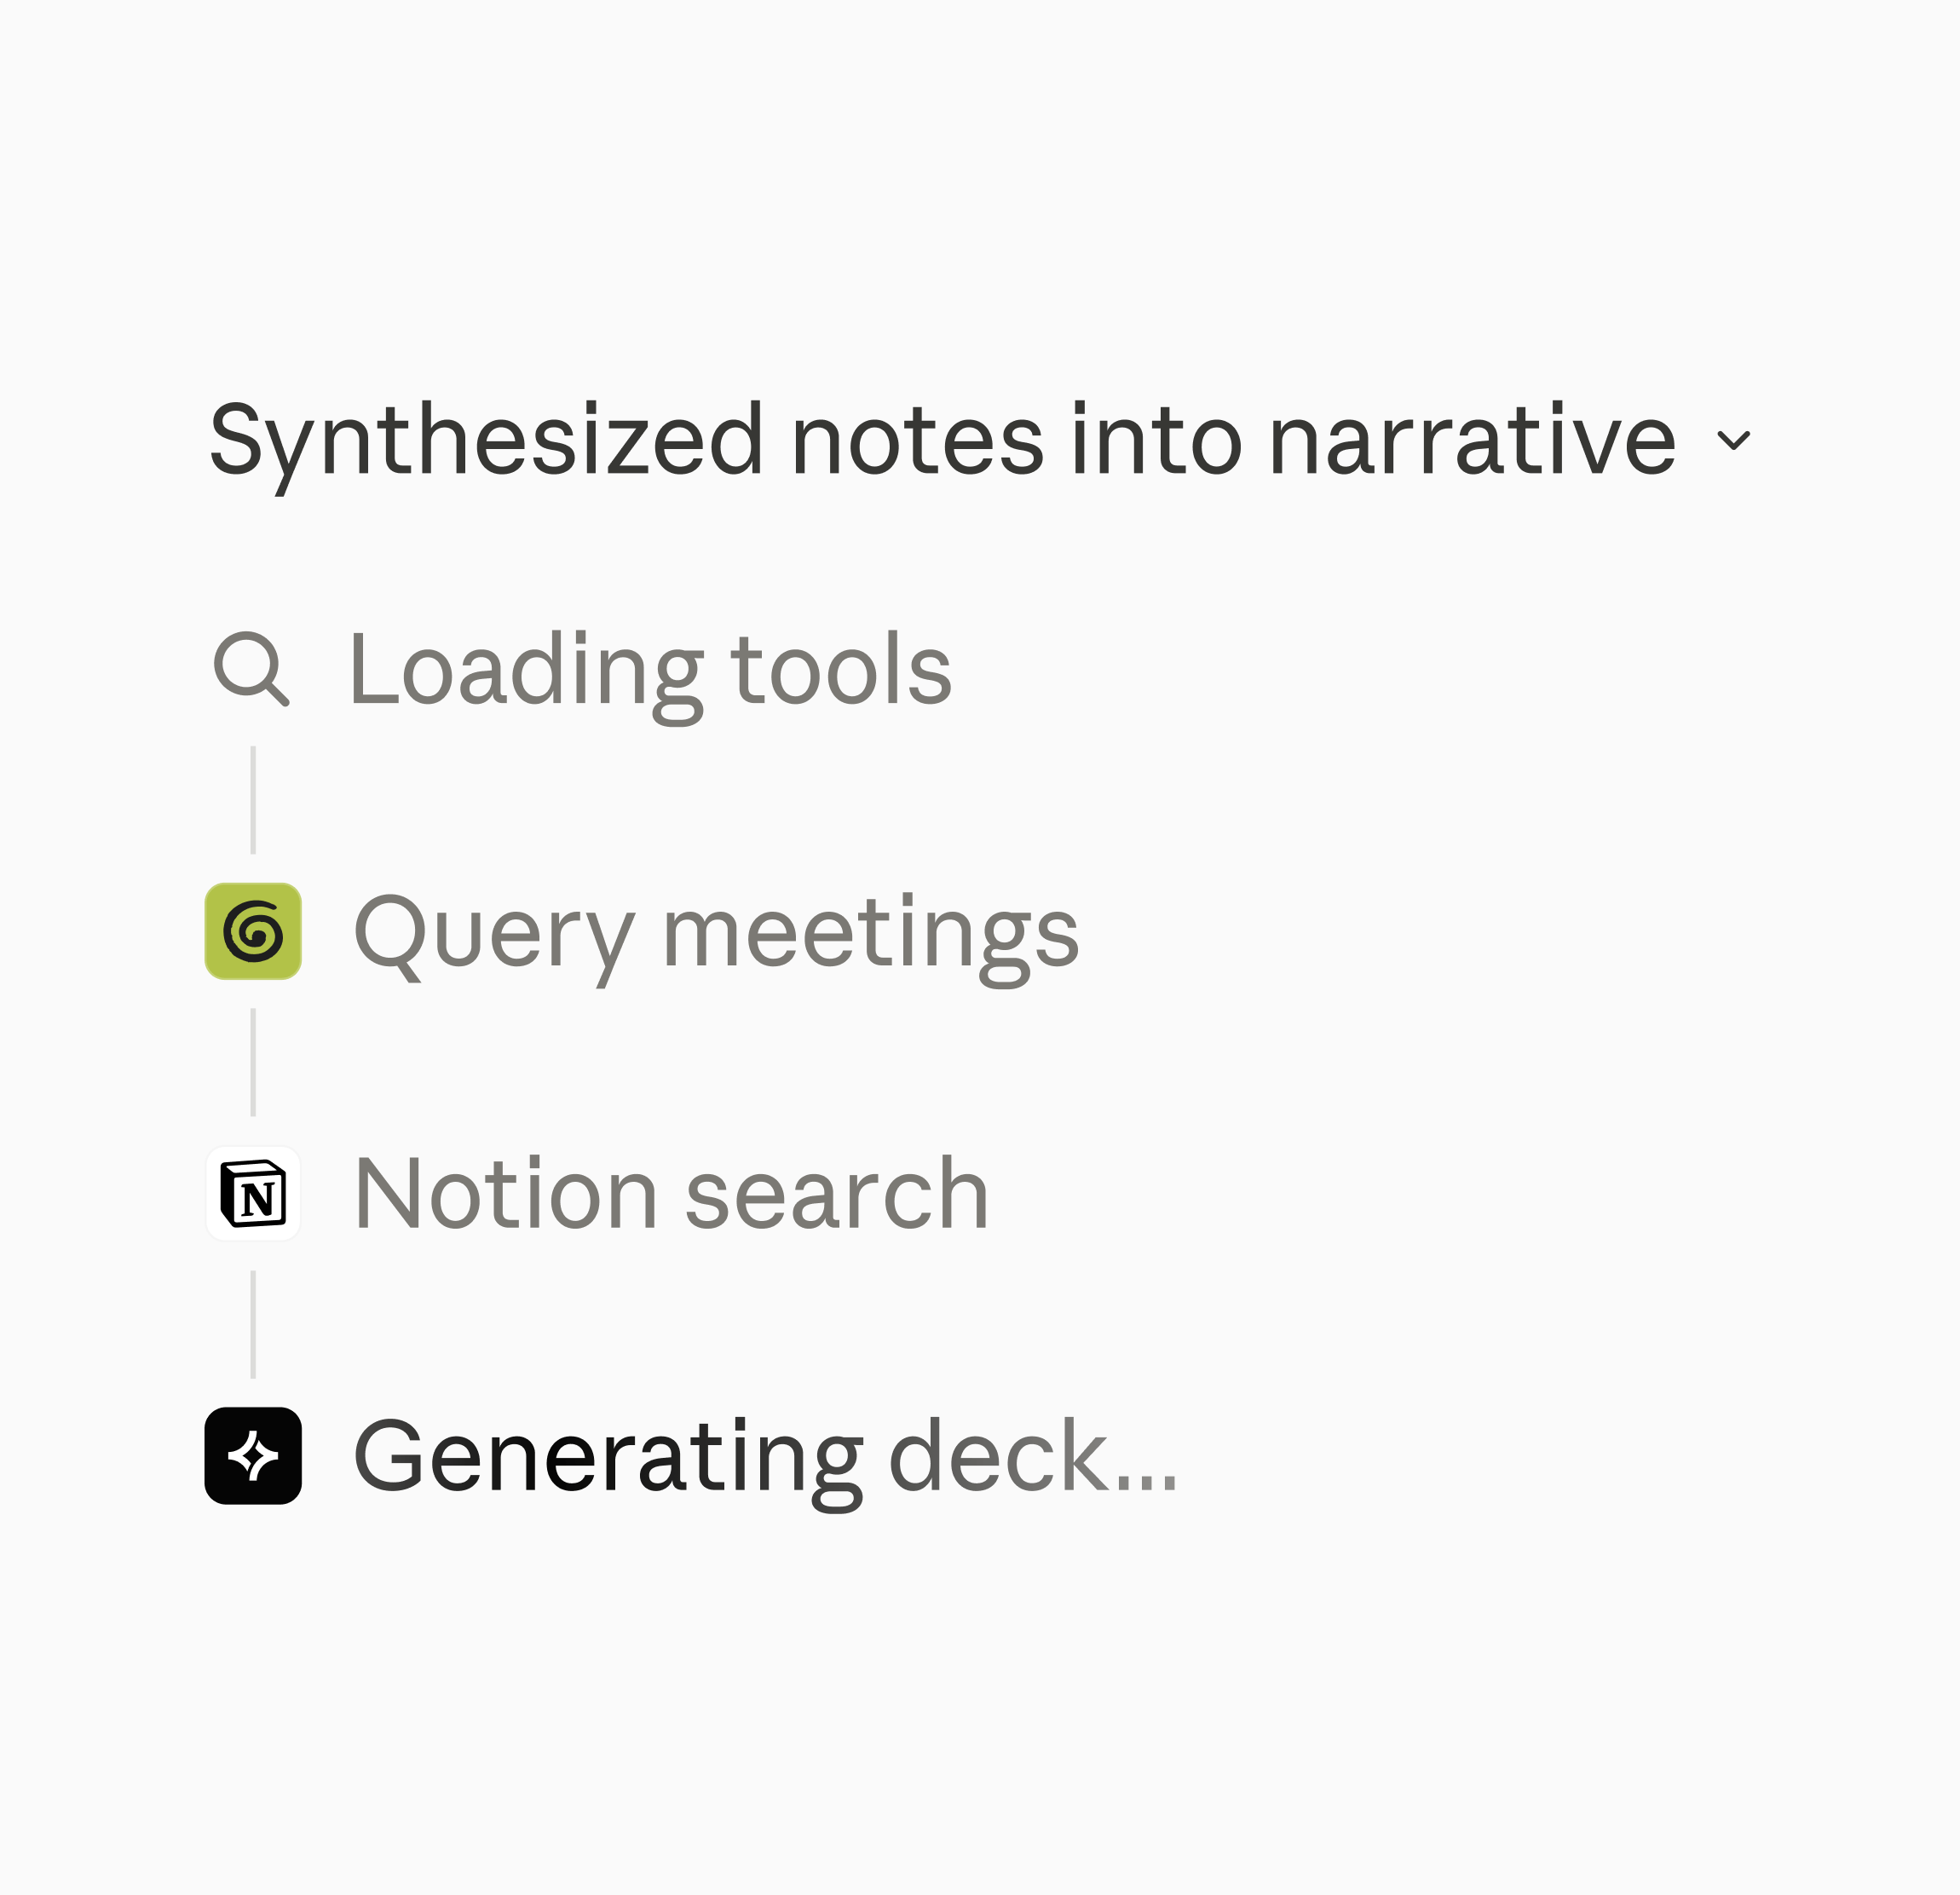Click the word meetings in the second step
Viewport: 1960px width, 1895px height.
tap(871, 939)
